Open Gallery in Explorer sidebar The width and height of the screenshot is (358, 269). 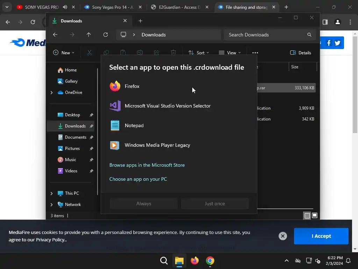[71, 81]
